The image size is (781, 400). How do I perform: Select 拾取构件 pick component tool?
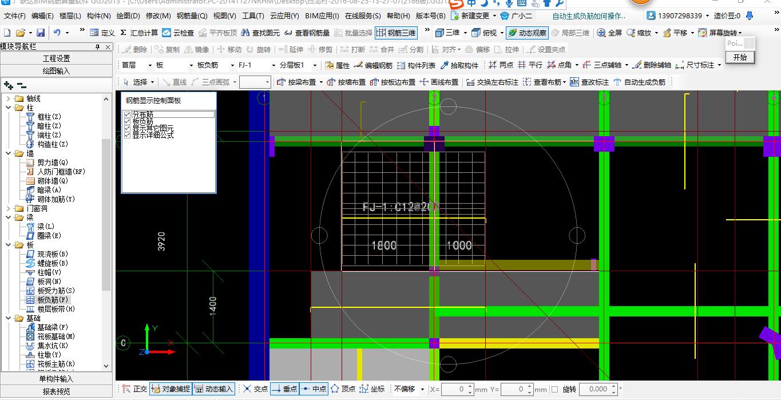pos(459,65)
